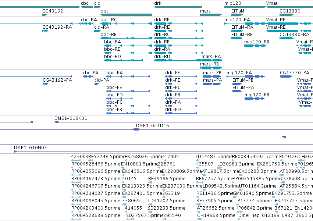Click the cid-RA transcript glyph
The image size is (313, 221).
pyautogui.click(x=97, y=31)
